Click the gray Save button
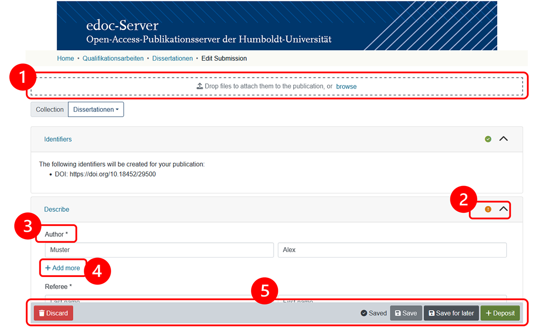542x330 pixels. [406, 313]
